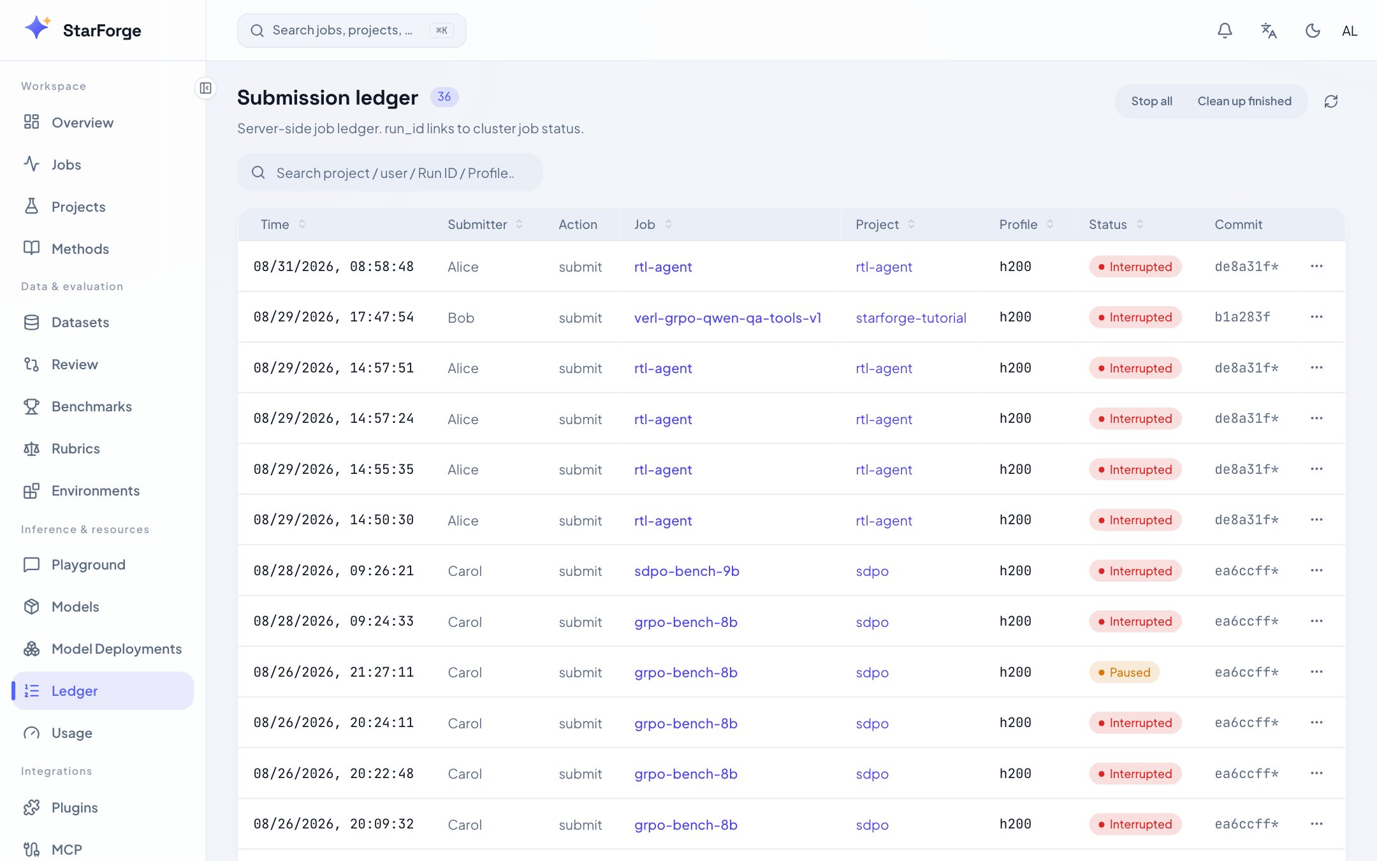
Task: Click Clean up finished button
Action: [x=1244, y=101]
